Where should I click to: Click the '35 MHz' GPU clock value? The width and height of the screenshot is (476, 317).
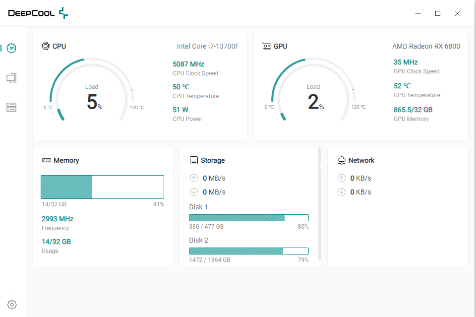click(x=406, y=62)
